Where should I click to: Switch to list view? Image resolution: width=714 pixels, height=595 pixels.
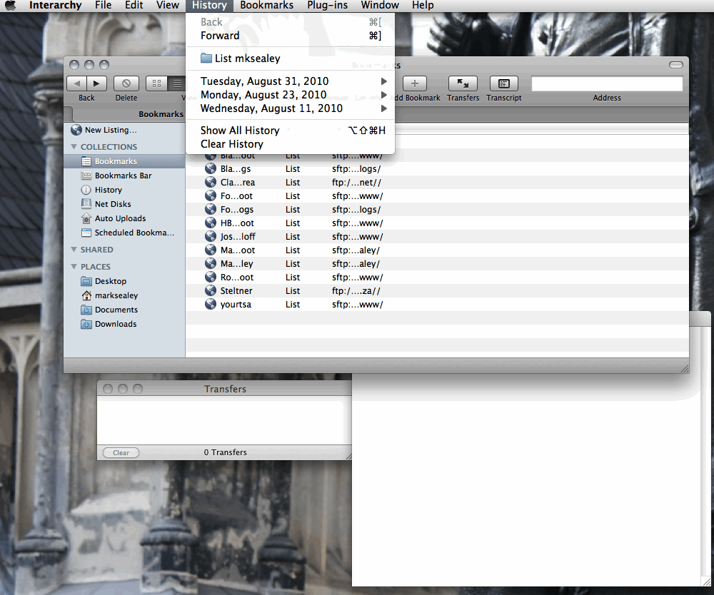[176, 83]
